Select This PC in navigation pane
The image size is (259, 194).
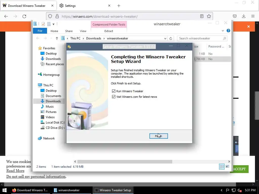tap(48, 85)
